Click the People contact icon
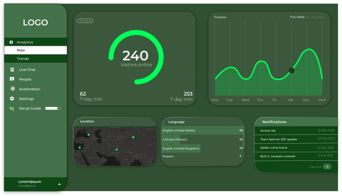 (12, 79)
